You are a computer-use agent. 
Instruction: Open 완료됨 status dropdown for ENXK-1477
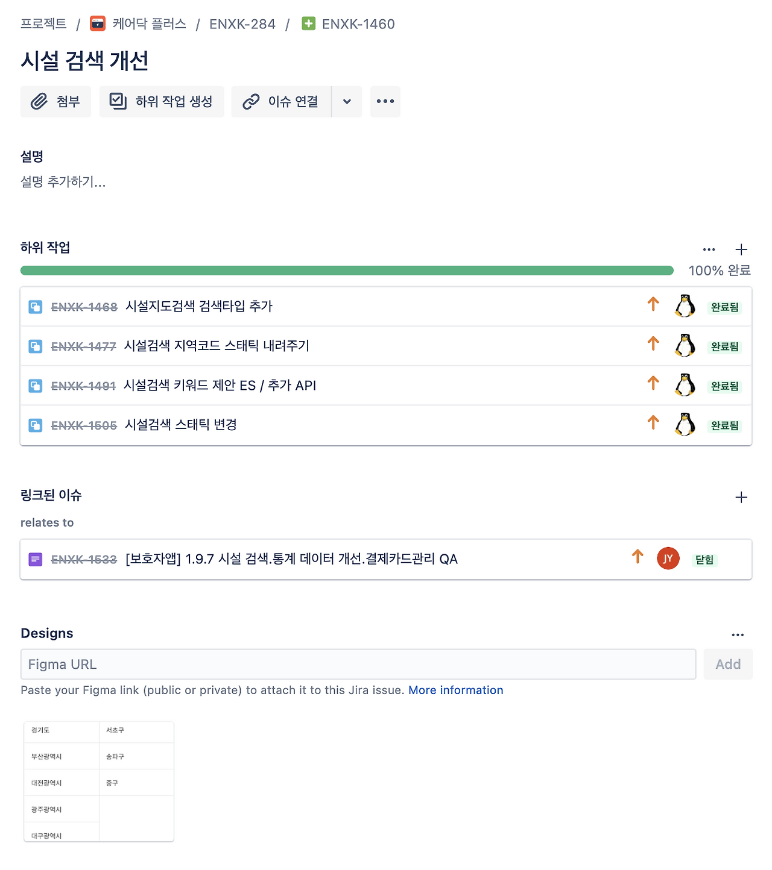pyautogui.click(x=724, y=346)
